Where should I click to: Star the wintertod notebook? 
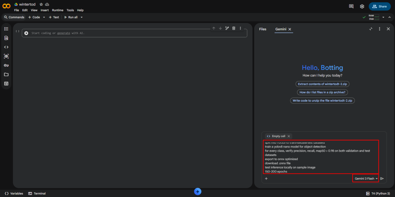(41, 4)
